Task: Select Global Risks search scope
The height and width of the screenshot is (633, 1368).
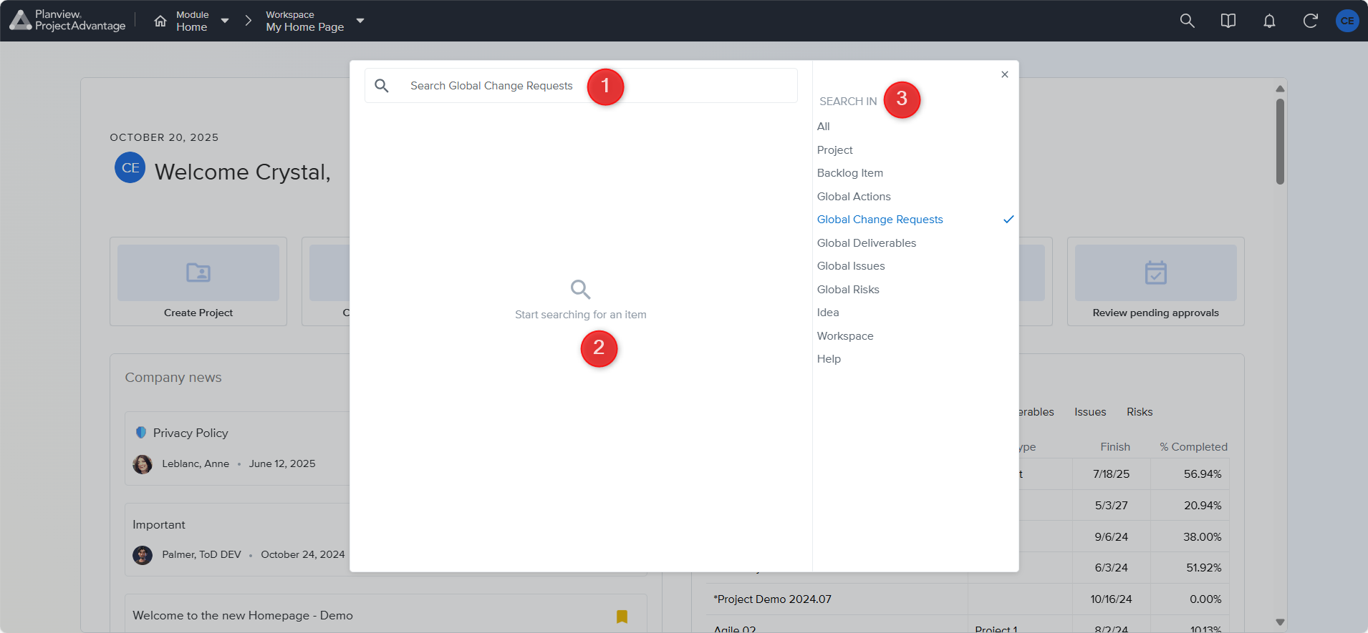Action: coord(847,290)
